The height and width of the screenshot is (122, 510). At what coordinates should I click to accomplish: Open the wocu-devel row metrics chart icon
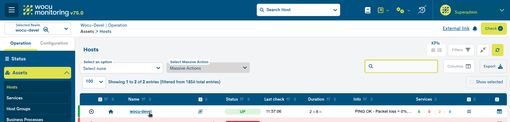pyautogui.click(x=469, y=111)
